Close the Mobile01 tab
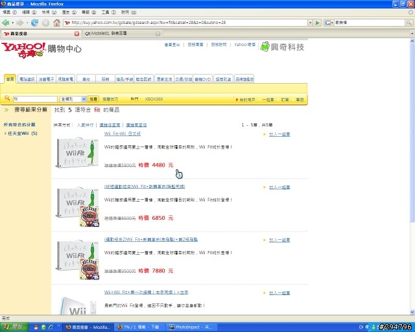The width and height of the screenshot is (415, 332). (x=158, y=34)
